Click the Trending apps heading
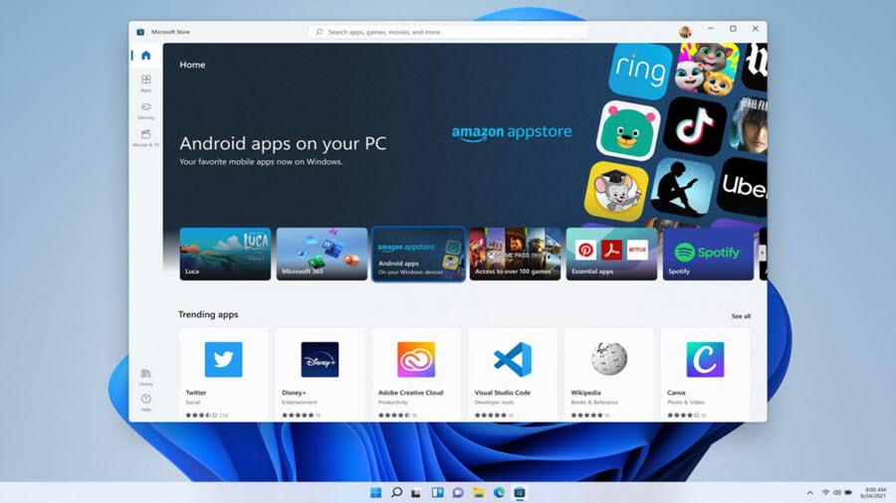The width and height of the screenshot is (896, 503). (x=208, y=314)
